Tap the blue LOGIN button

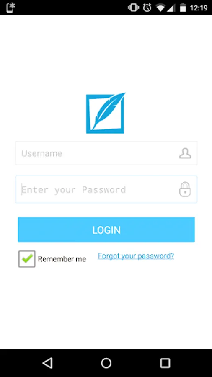(106, 230)
